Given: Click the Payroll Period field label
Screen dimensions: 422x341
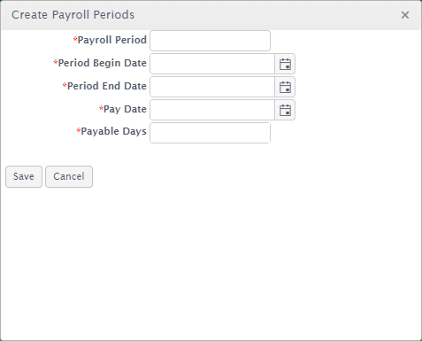Looking at the screenshot, I should (x=112, y=40).
